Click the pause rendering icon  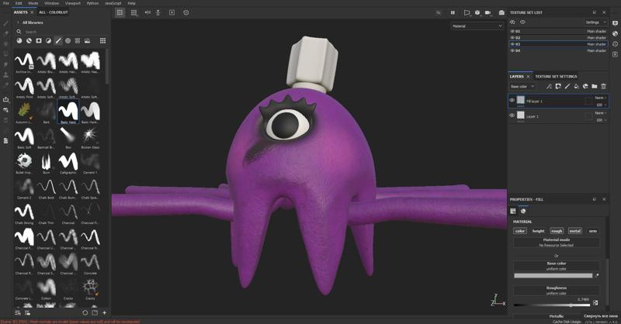point(453,12)
